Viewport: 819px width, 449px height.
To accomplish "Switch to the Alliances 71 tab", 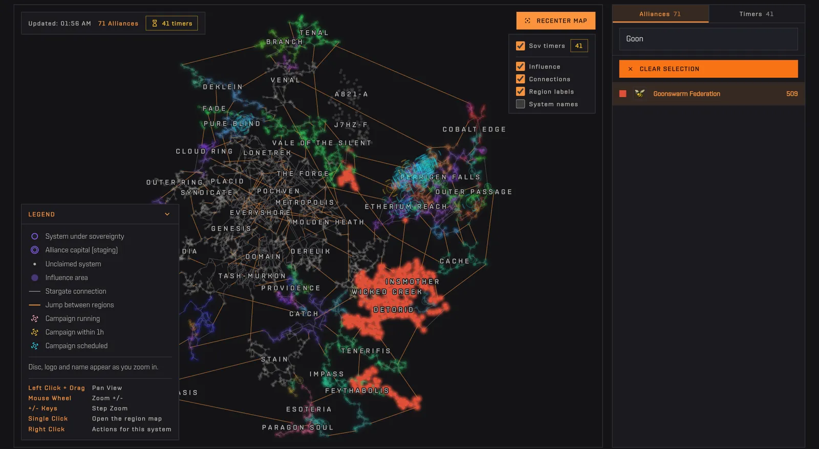I will 660,14.
